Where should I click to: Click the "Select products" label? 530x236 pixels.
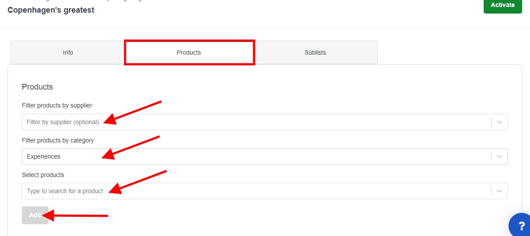tap(43, 175)
